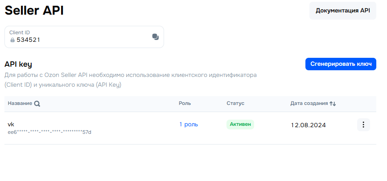Click the Дата создания column header text

(309, 103)
